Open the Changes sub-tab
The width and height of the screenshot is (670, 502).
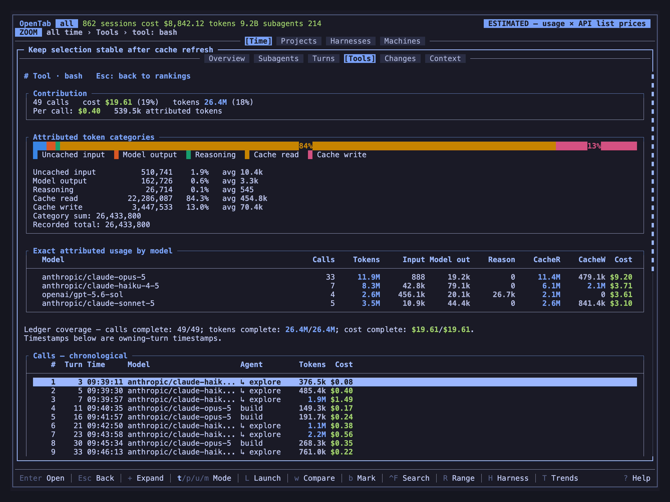pos(400,58)
